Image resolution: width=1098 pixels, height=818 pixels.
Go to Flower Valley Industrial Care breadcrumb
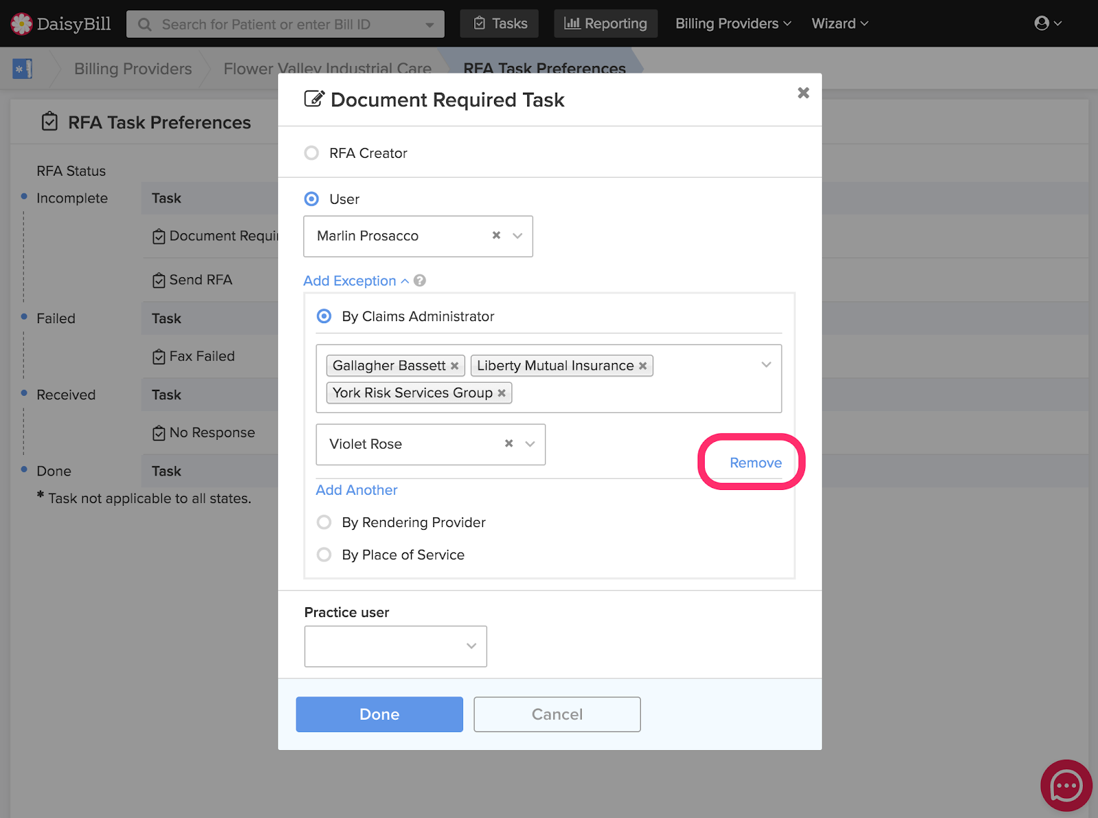(327, 69)
